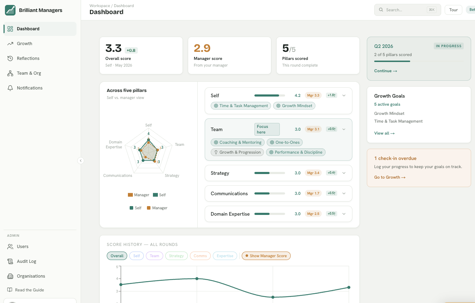475x303 pixels.
Task: Click the 5 active goals text
Action: 387,104
